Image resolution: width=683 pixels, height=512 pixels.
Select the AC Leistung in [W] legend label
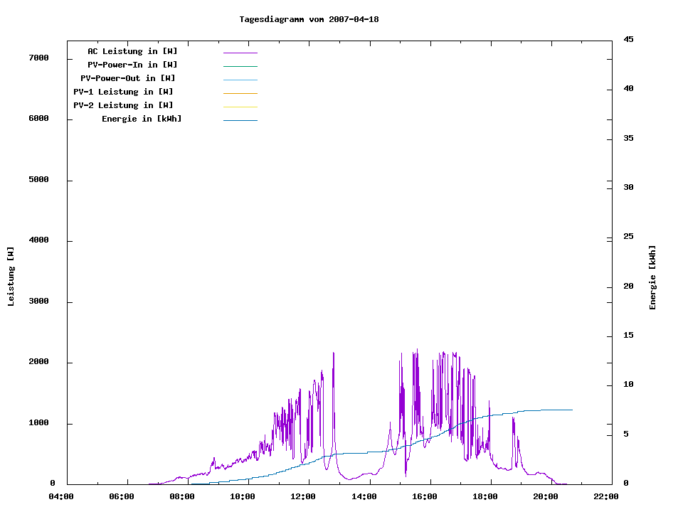point(132,51)
